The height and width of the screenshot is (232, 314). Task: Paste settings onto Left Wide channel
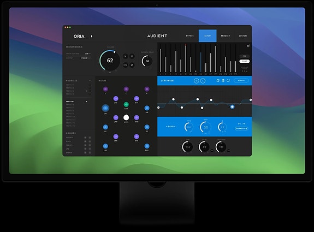223,80
